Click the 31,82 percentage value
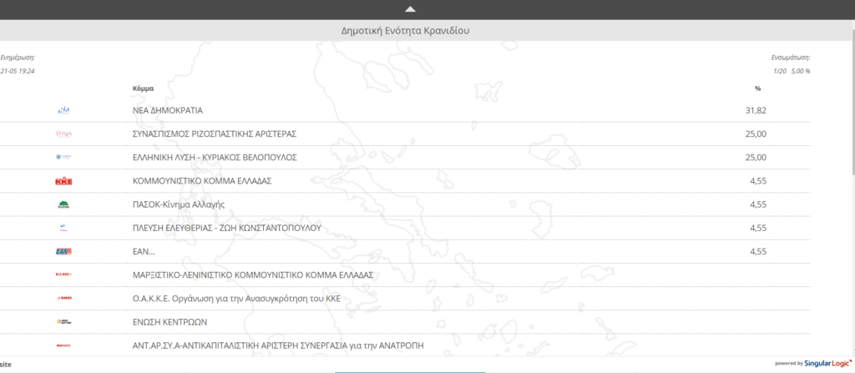This screenshot has height=373, width=855. [x=756, y=110]
